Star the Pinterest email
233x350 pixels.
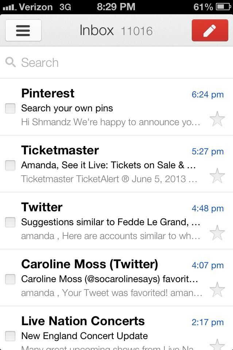point(217,119)
